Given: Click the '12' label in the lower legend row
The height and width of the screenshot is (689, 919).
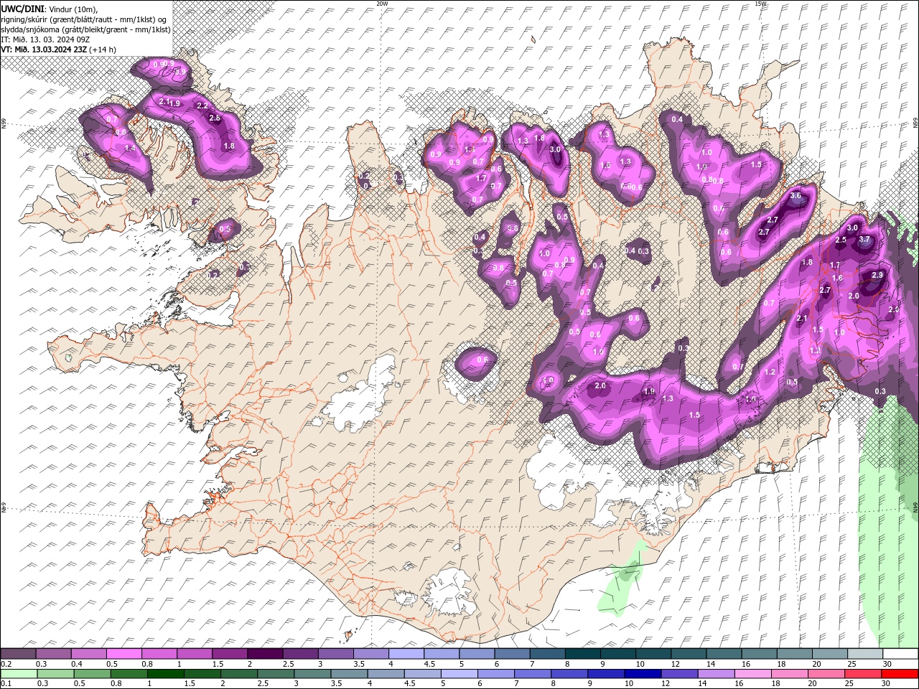Looking at the screenshot, I should pyautogui.click(x=667, y=684).
